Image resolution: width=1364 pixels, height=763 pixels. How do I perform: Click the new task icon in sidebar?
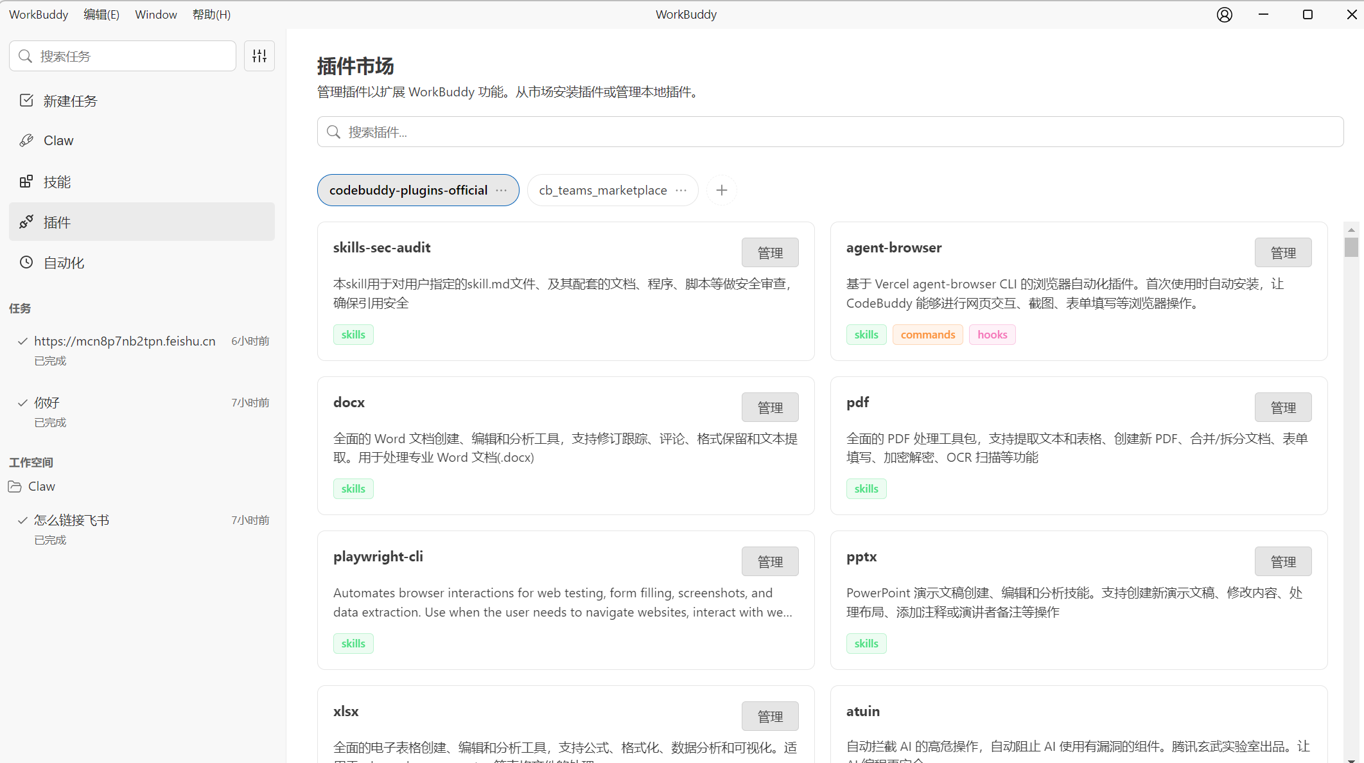click(x=26, y=100)
